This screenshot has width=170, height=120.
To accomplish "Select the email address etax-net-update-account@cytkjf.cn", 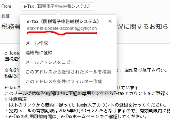I will coord(62,28).
